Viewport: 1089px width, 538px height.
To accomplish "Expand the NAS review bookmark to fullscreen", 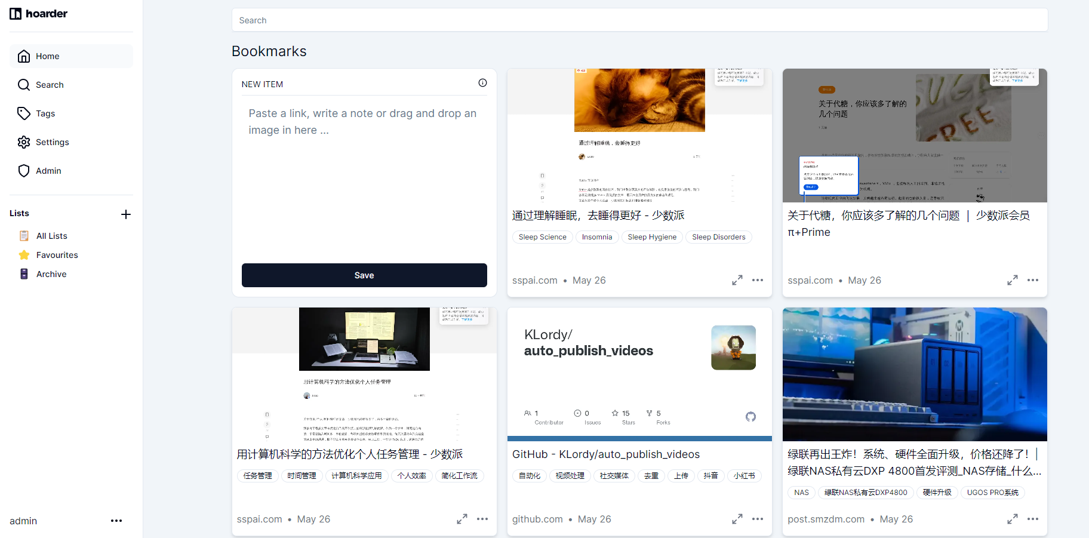I will 1013,519.
